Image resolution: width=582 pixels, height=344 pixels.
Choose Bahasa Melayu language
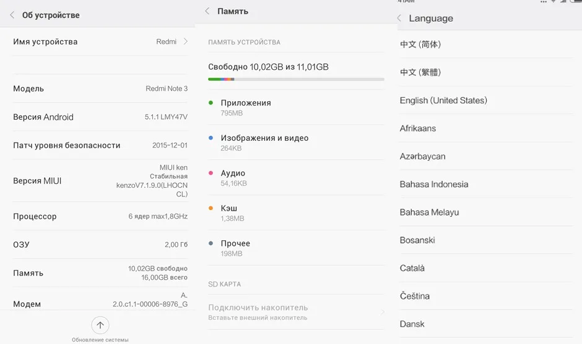(x=486, y=212)
